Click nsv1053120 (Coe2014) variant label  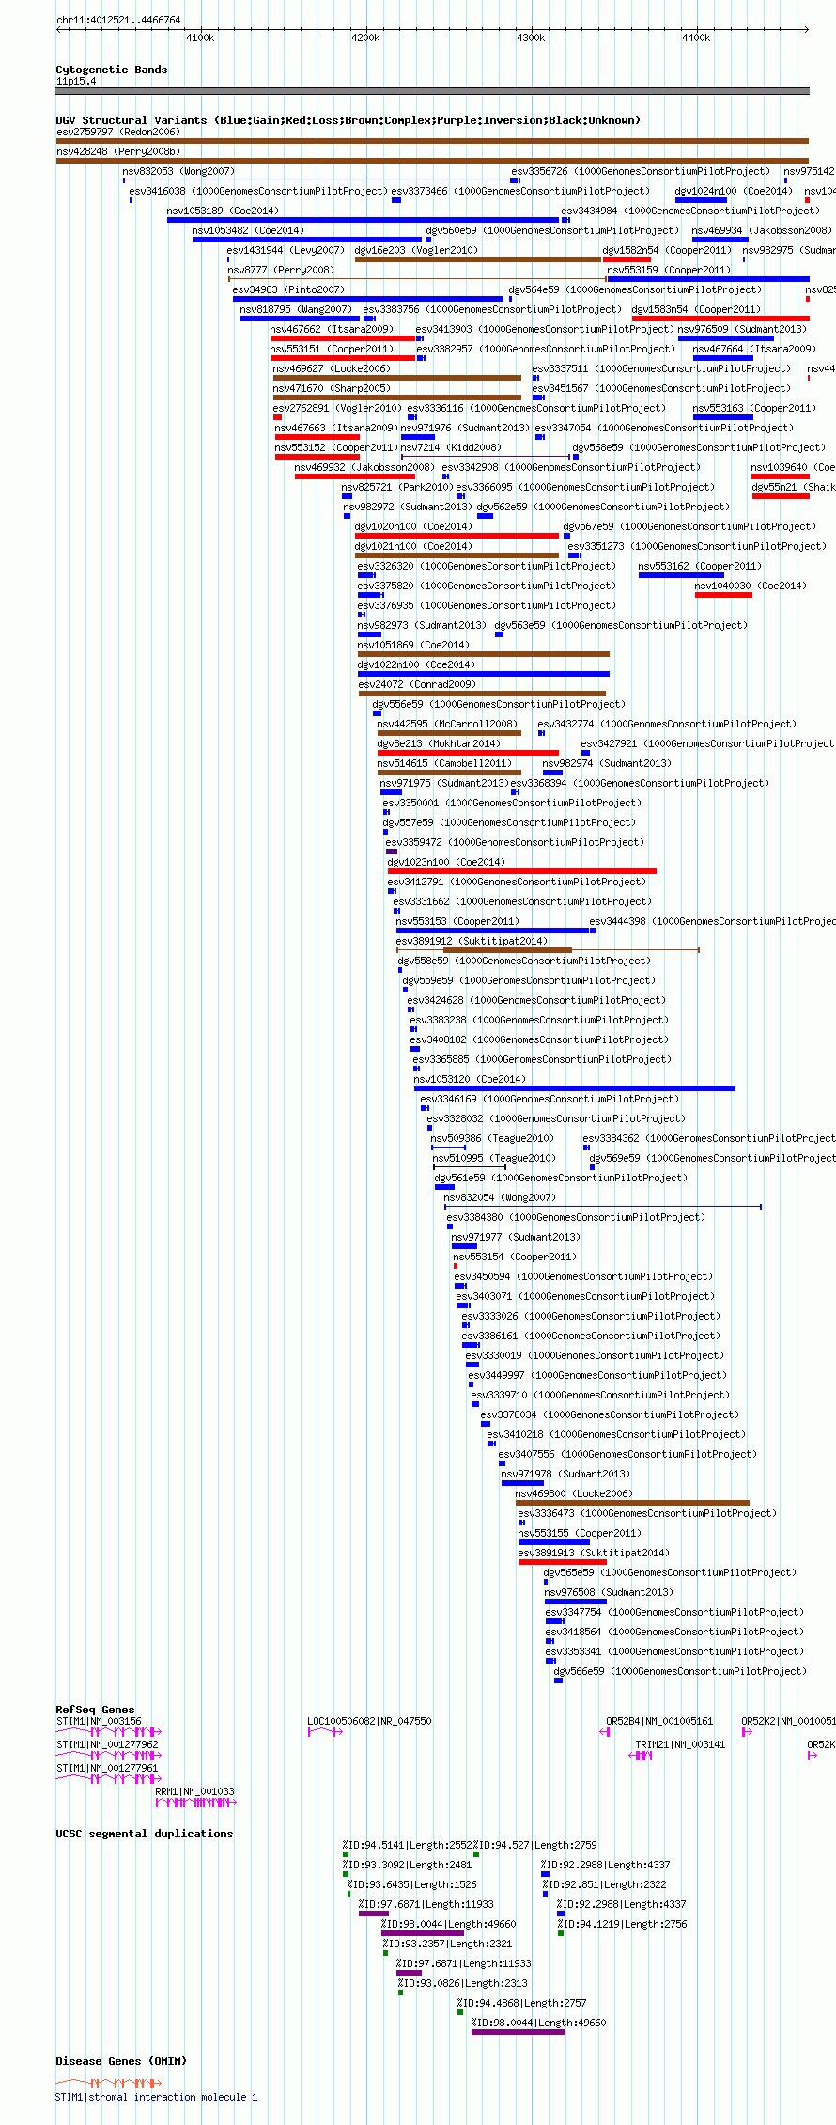pos(470,1079)
